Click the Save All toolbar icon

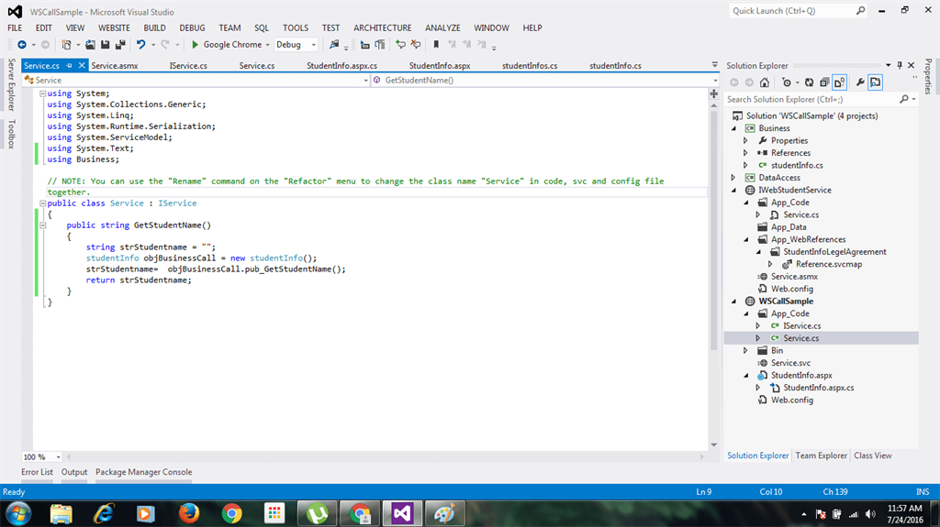click(x=119, y=44)
